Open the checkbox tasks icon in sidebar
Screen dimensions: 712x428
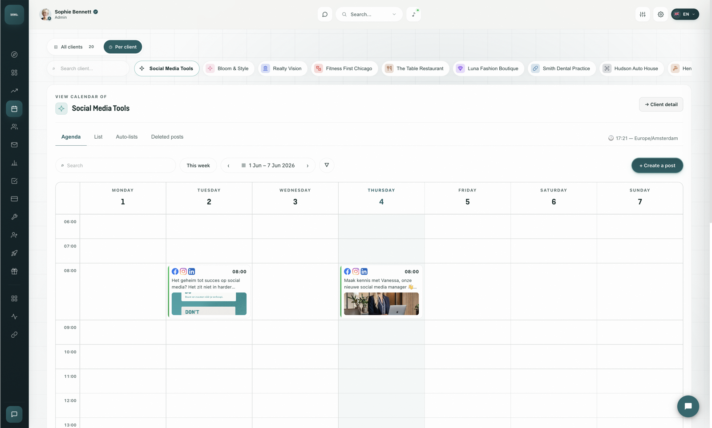[x=14, y=181]
